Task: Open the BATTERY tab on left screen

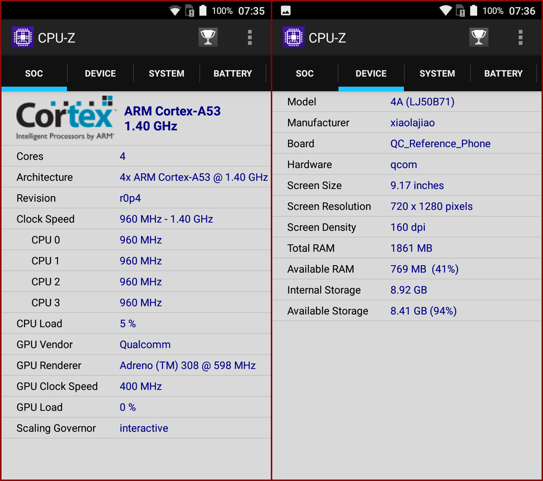Action: click(x=232, y=73)
